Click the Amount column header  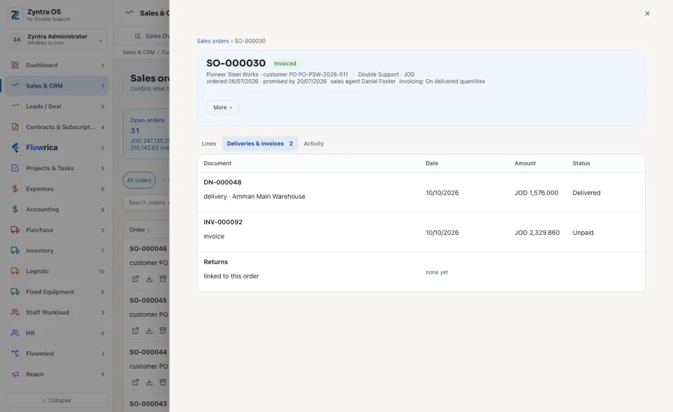525,163
